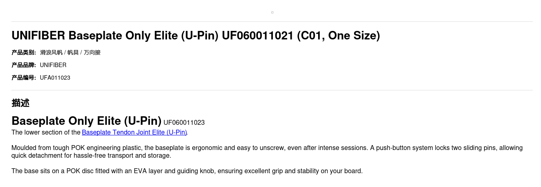541x187 pixels.
Task: Click the 产品类别 label
Action: (24, 52)
